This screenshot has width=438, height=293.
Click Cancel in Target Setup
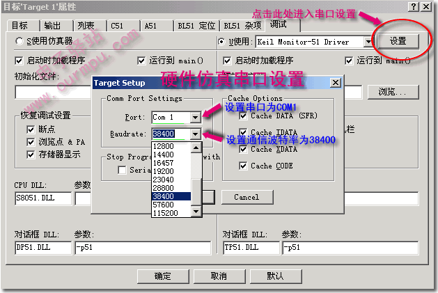coord(247,197)
